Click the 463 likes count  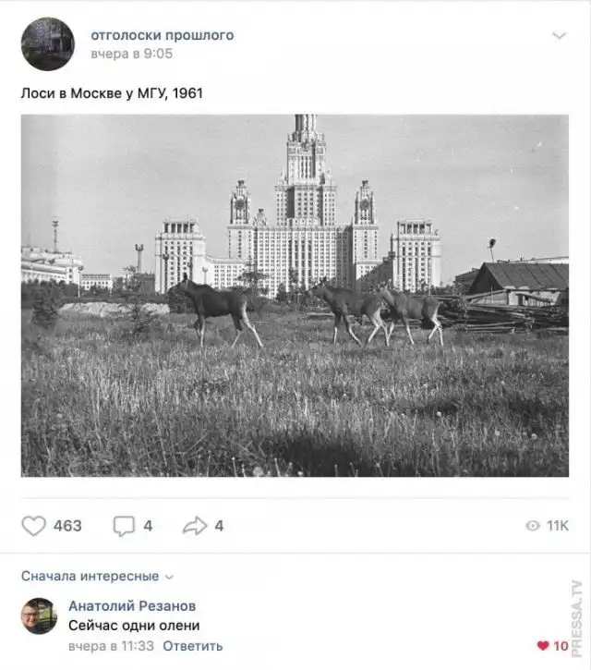click(x=67, y=526)
